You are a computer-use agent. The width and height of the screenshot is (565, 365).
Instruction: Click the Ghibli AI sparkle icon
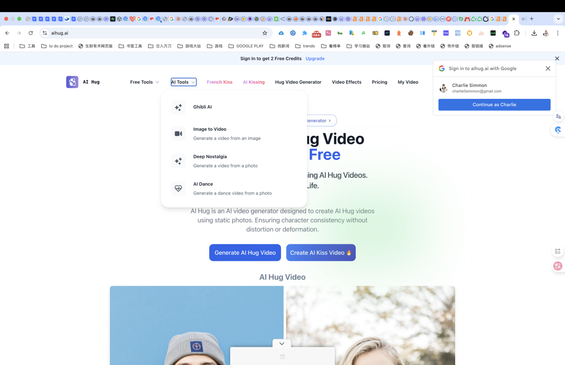click(178, 107)
